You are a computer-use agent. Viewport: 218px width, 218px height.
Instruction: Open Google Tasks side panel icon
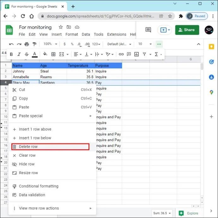(x=211, y=62)
